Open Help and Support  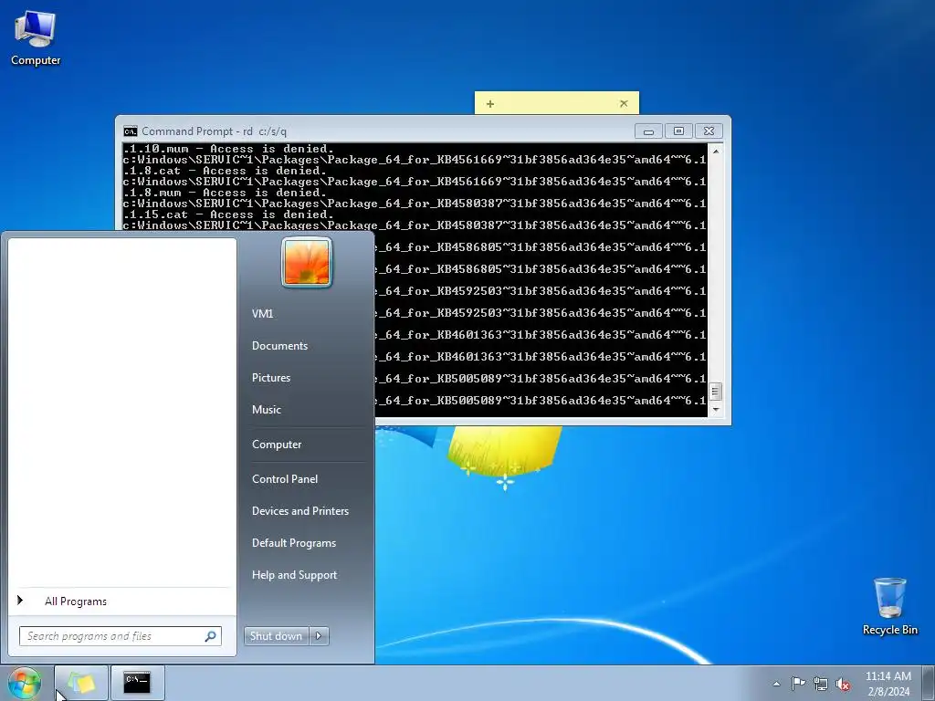[x=294, y=575]
